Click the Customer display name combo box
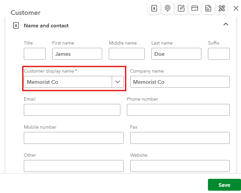 point(68,82)
